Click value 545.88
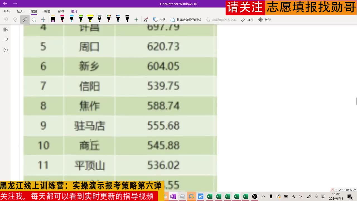Viewport: 357px width, 201px height. 163,146
